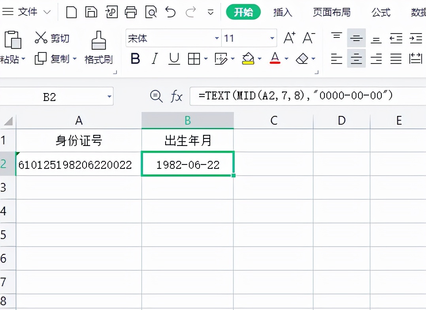Click the 剪切 cut button
This screenshot has height=310, width=426.
tap(52, 38)
